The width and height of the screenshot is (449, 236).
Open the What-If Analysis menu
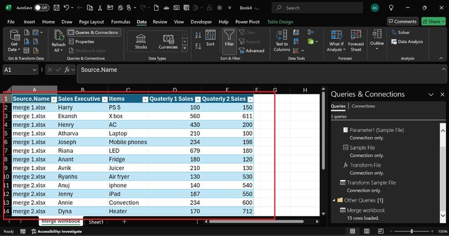pyautogui.click(x=336, y=41)
